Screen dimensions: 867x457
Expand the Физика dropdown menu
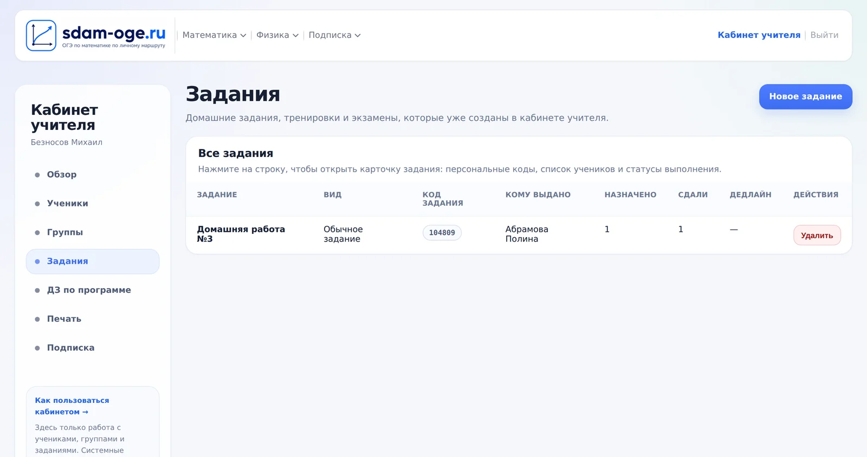pyautogui.click(x=277, y=35)
